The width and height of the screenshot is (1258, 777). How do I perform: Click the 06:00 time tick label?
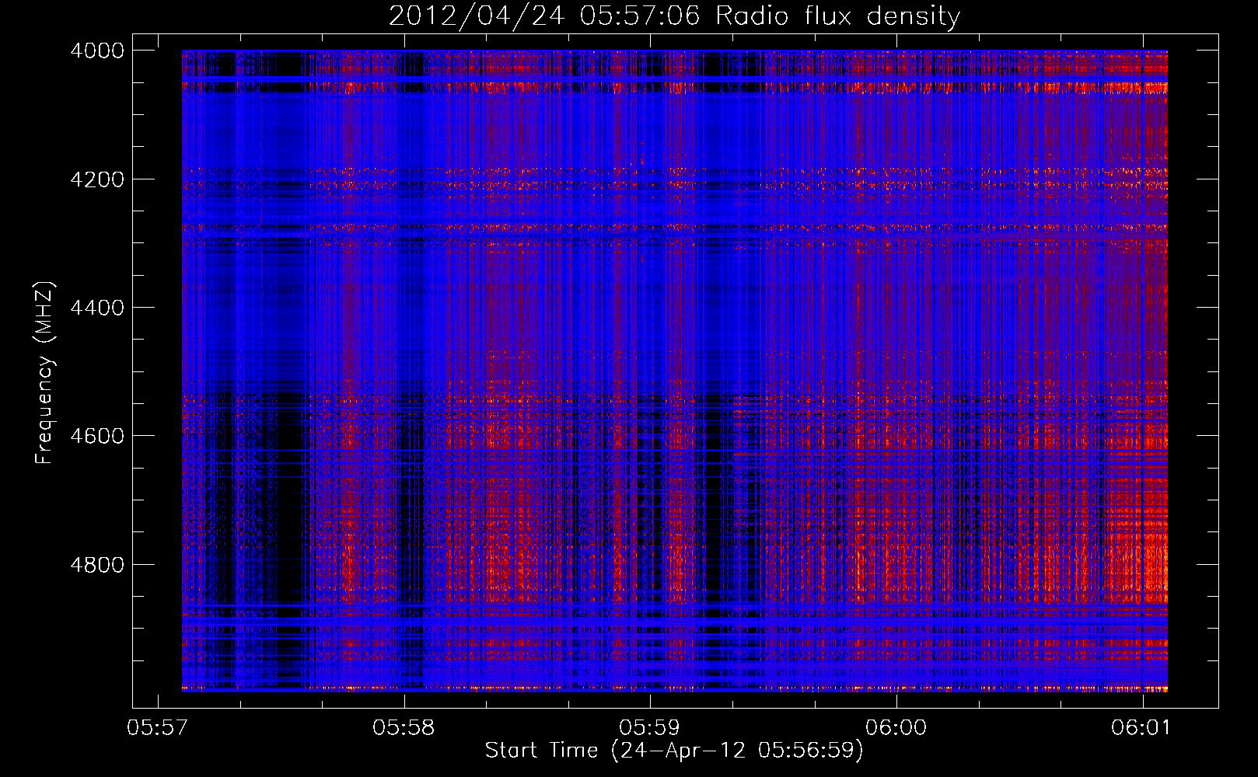pos(896,728)
